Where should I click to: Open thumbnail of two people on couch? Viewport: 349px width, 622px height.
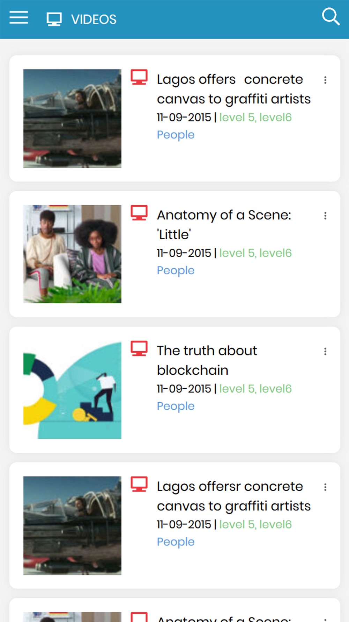[x=72, y=254]
